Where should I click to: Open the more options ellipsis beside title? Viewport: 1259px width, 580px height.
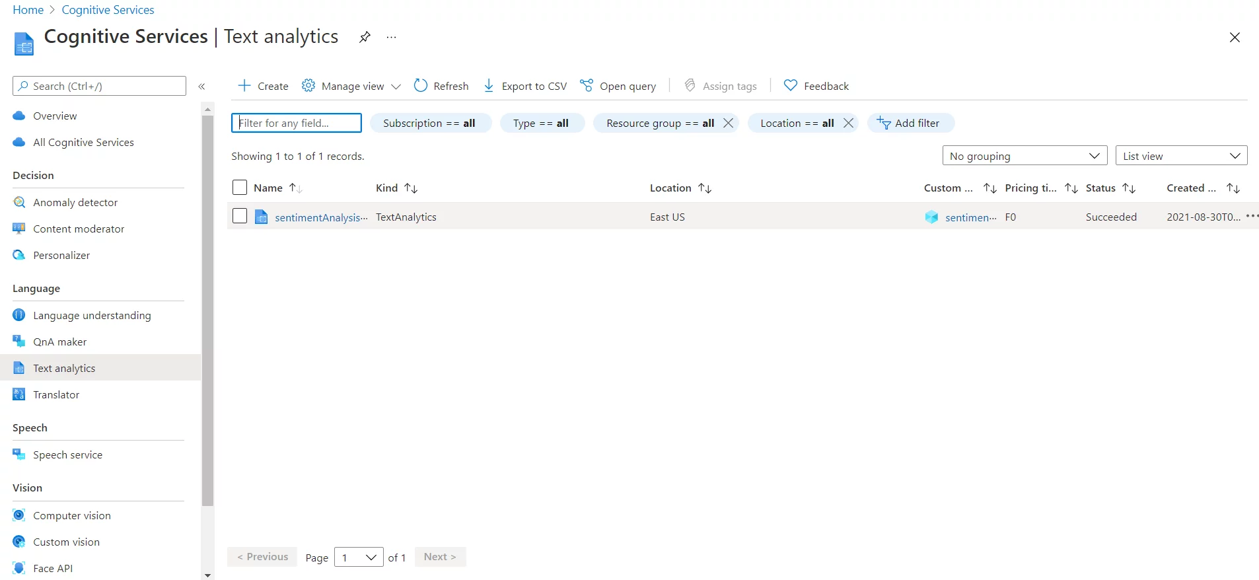click(392, 37)
